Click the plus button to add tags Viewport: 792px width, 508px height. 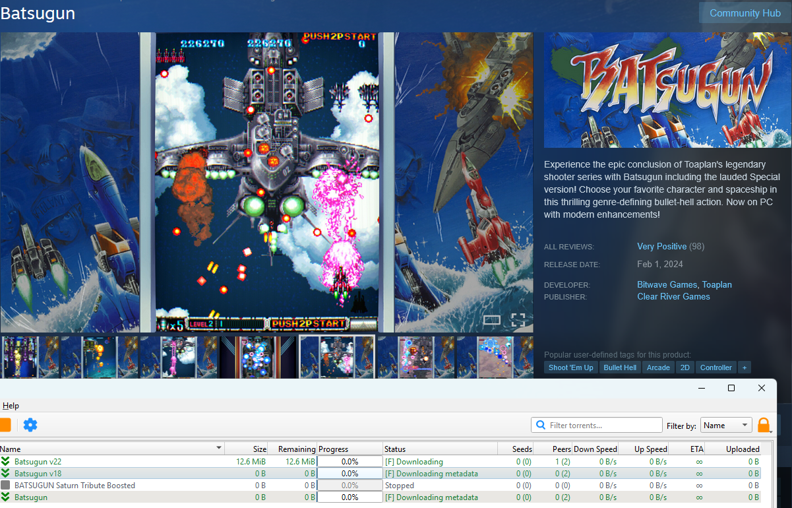tap(745, 367)
